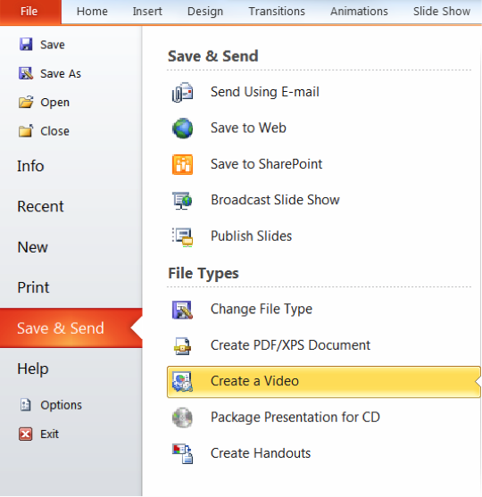Click the red Exit X icon
The width and height of the screenshot is (482, 497).
pyautogui.click(x=25, y=434)
